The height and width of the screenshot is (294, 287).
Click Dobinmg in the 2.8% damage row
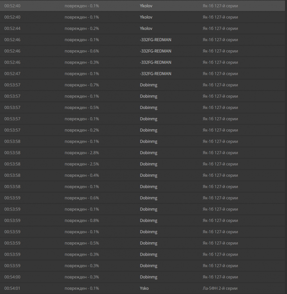click(148, 153)
